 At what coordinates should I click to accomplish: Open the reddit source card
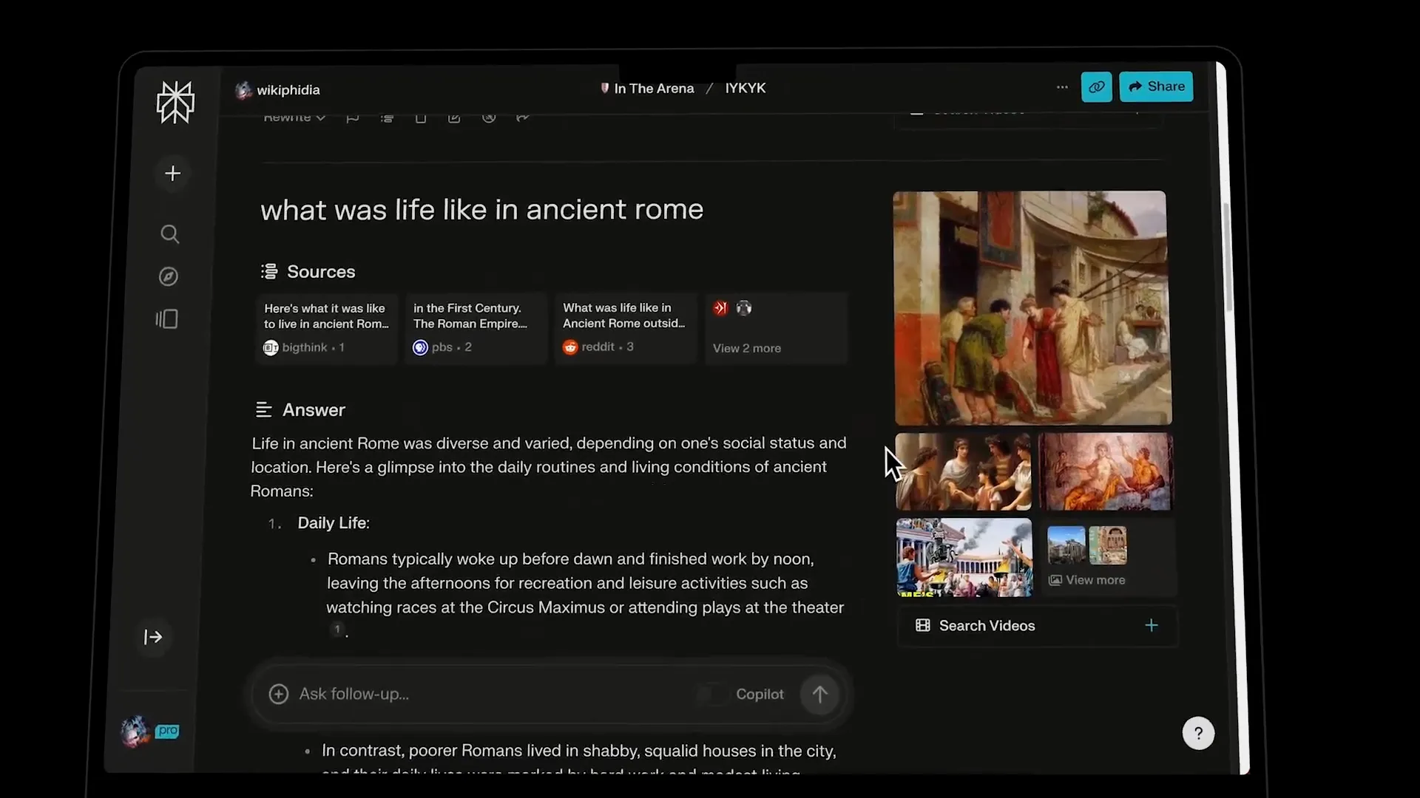point(626,327)
